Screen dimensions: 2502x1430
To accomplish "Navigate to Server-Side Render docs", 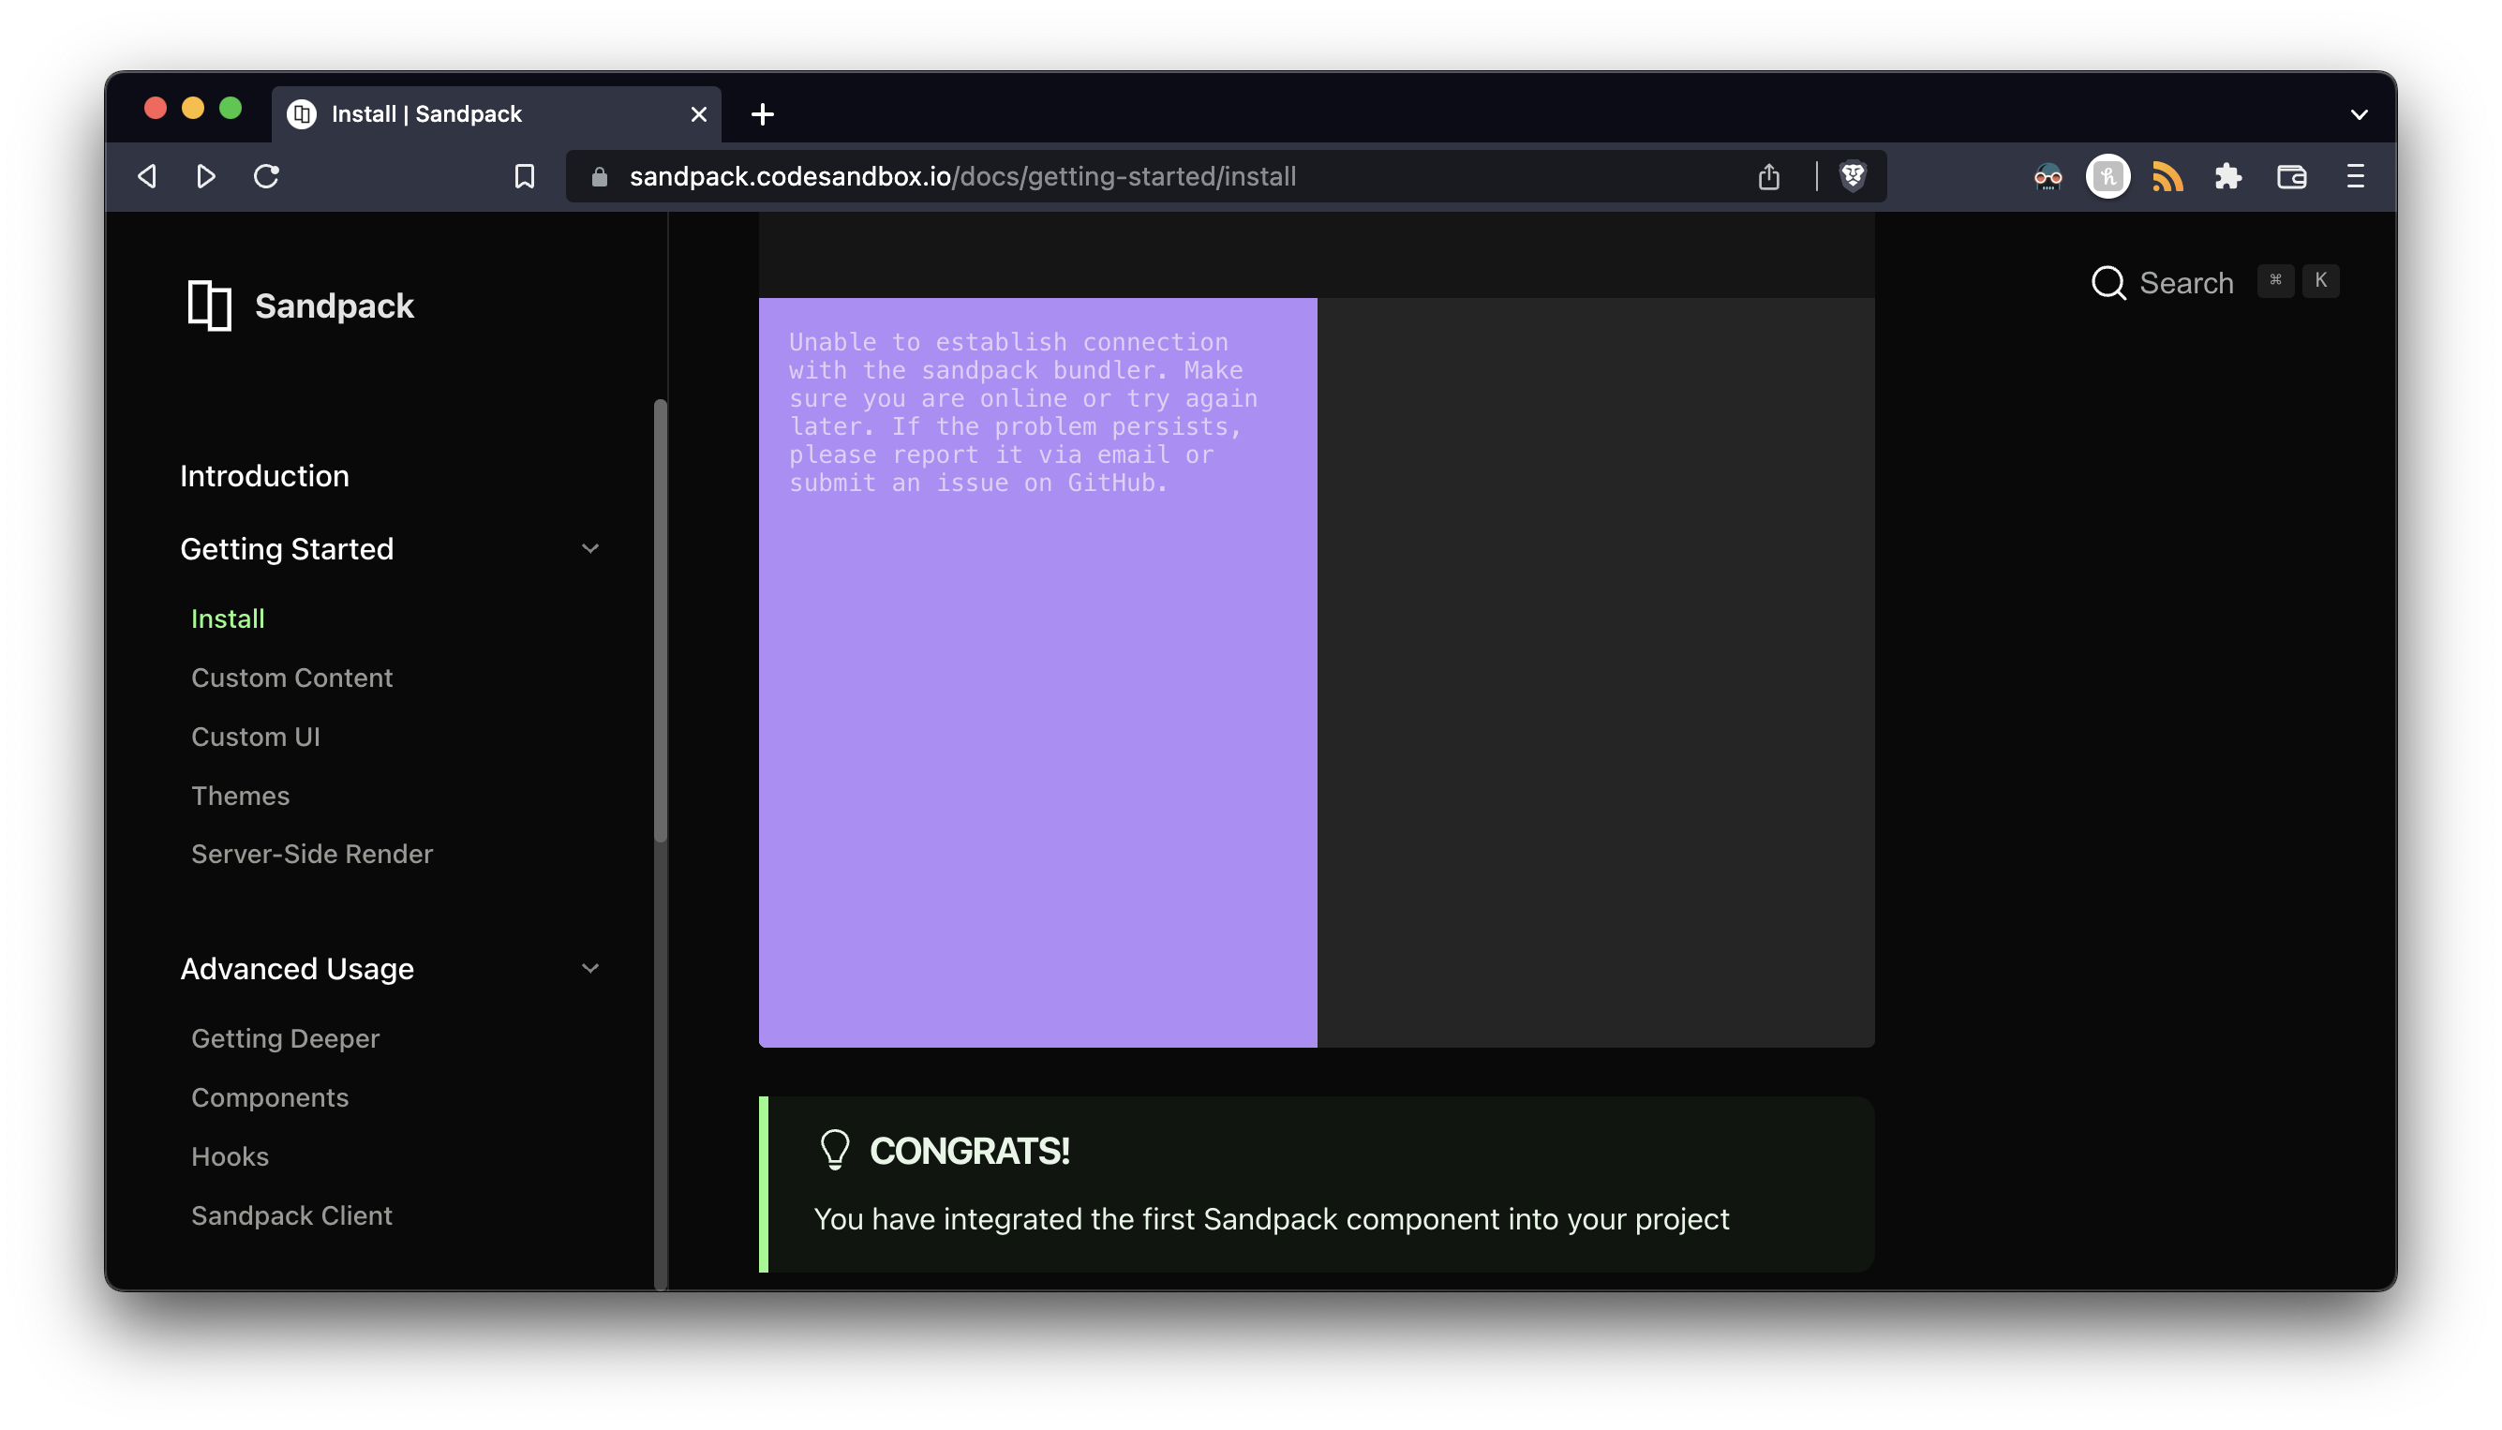I will pos(311,854).
